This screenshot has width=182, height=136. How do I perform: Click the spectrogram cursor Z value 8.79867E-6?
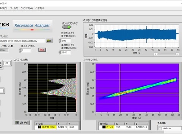tap(141, 127)
